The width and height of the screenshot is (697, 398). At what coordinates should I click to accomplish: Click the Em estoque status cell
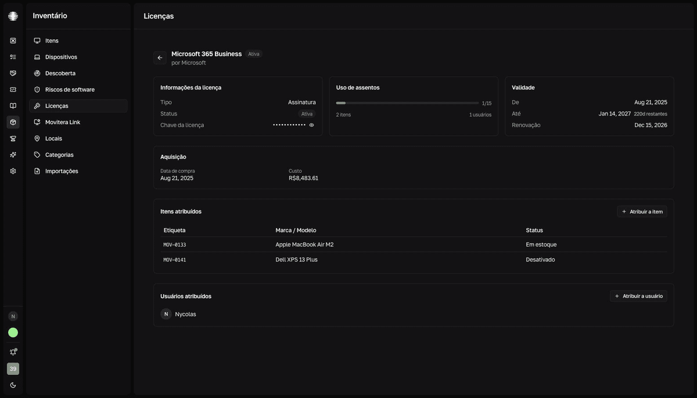(541, 244)
